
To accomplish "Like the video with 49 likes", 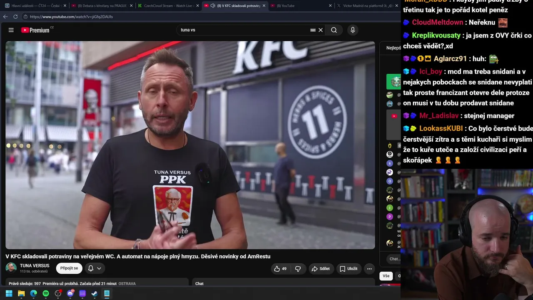I will (280, 269).
